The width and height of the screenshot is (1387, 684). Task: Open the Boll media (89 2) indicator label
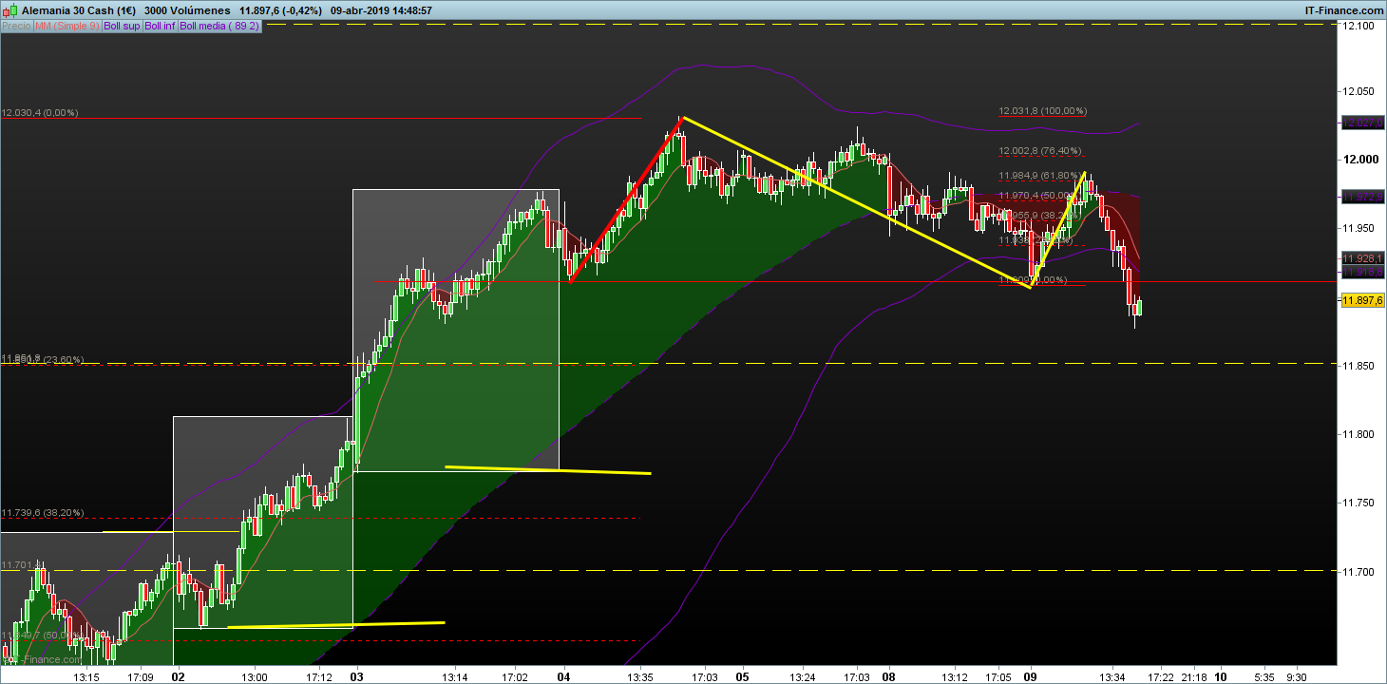pos(219,26)
